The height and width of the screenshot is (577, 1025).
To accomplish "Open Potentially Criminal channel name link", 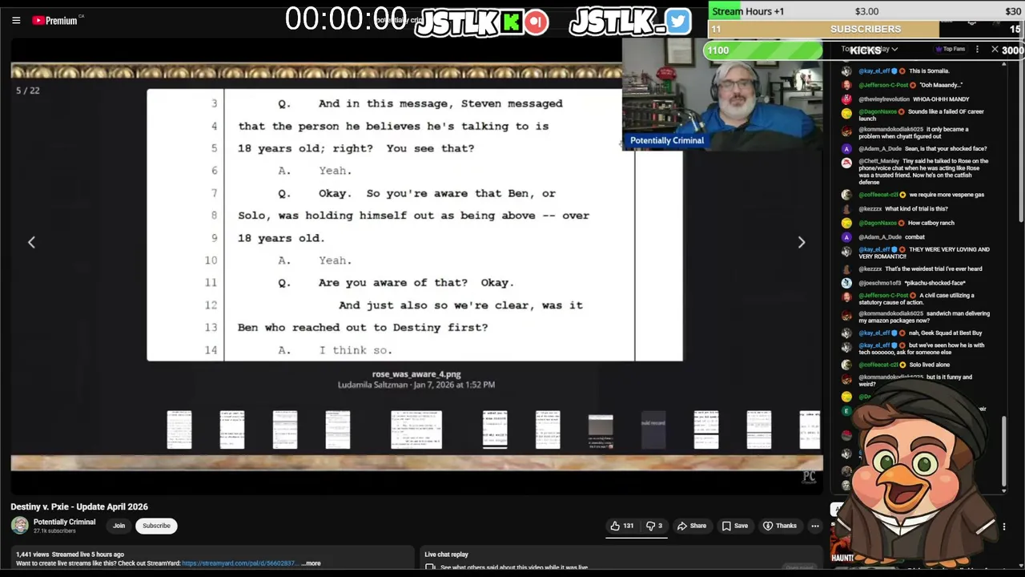I will pos(64,522).
